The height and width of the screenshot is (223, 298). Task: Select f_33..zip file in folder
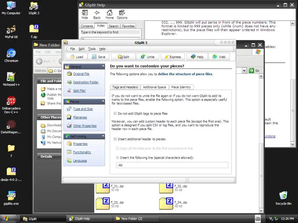[x=110, y=204]
